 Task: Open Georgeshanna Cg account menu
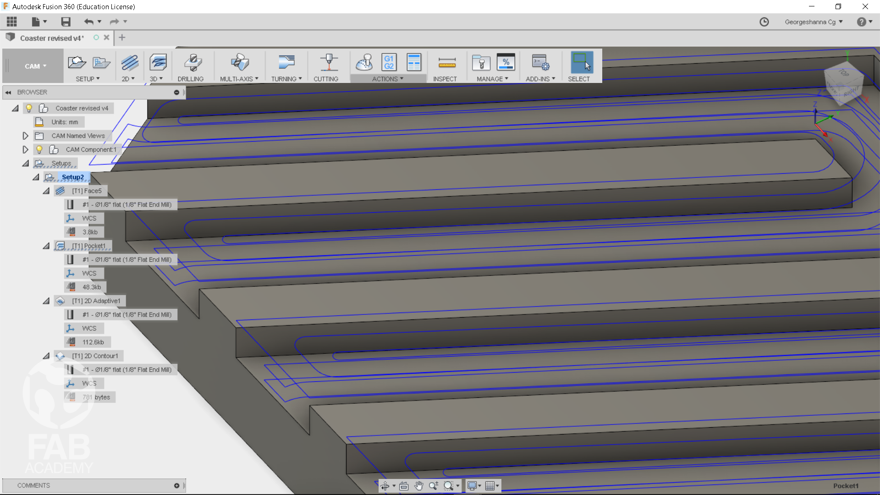pos(814,22)
